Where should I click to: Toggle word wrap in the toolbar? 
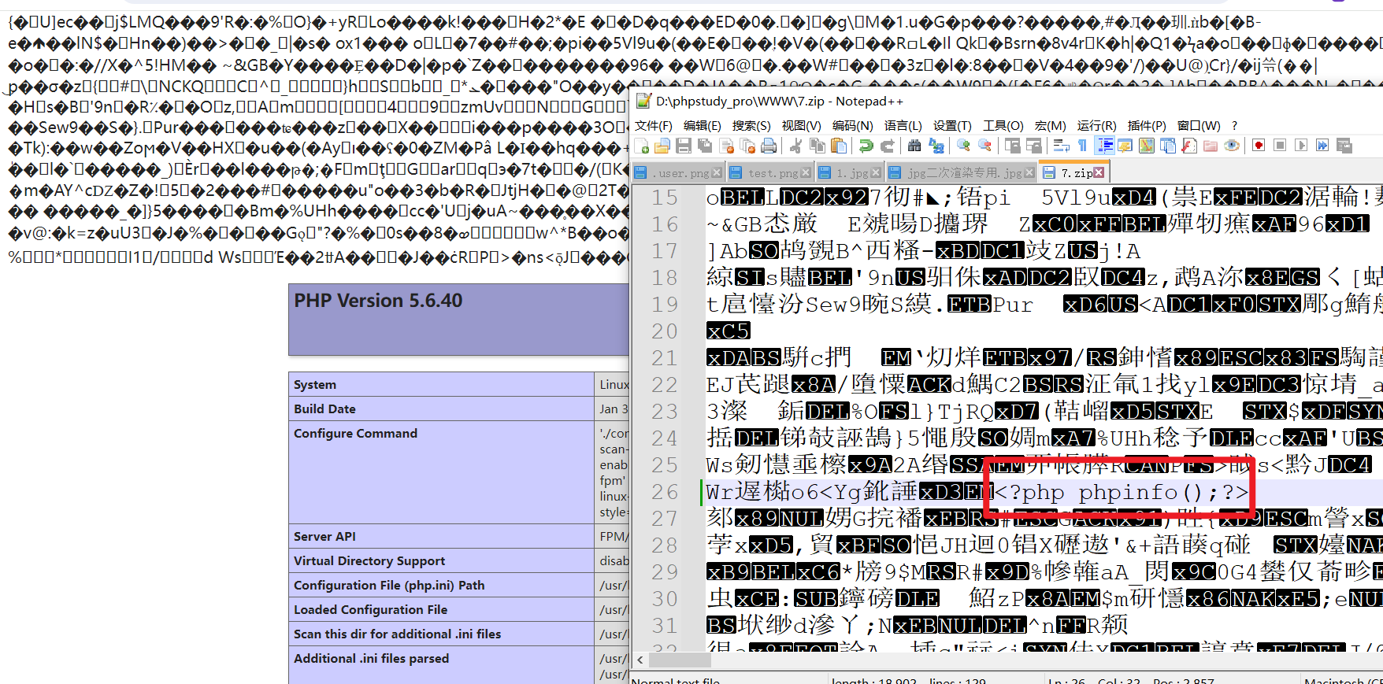(x=1061, y=146)
